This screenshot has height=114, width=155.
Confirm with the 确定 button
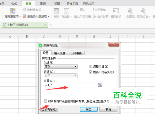(x=89, y=109)
